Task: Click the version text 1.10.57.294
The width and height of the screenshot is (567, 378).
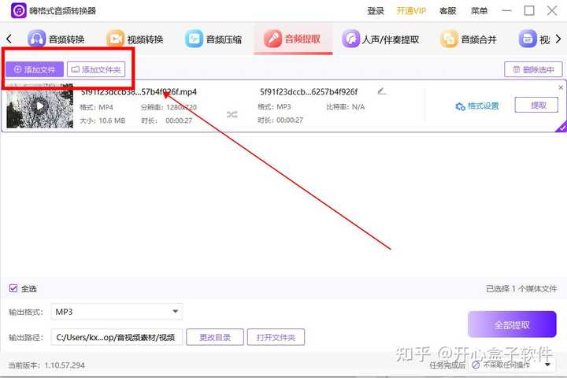Action: 65,365
